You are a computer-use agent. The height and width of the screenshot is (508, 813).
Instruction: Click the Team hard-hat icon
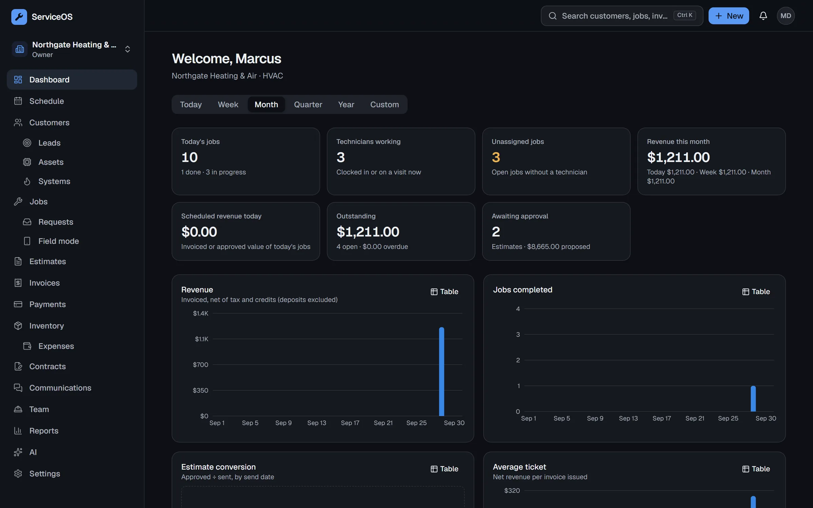(x=18, y=409)
